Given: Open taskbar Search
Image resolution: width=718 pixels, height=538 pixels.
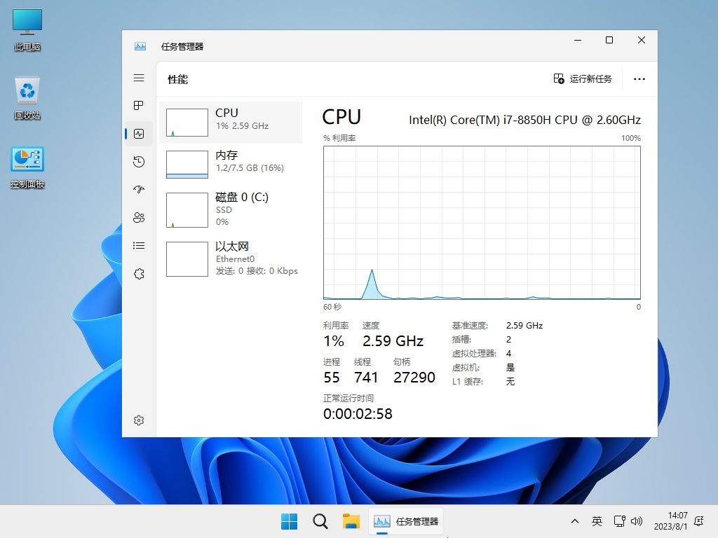Looking at the screenshot, I should click(x=320, y=521).
